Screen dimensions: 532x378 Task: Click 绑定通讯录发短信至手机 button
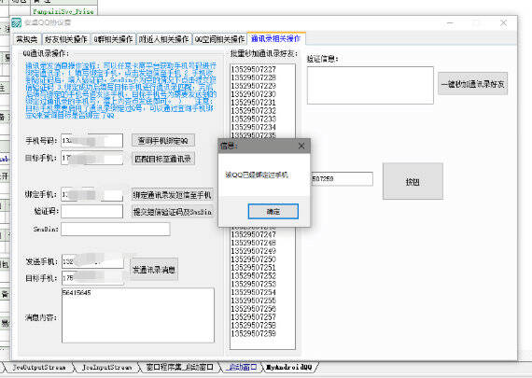[173, 195]
